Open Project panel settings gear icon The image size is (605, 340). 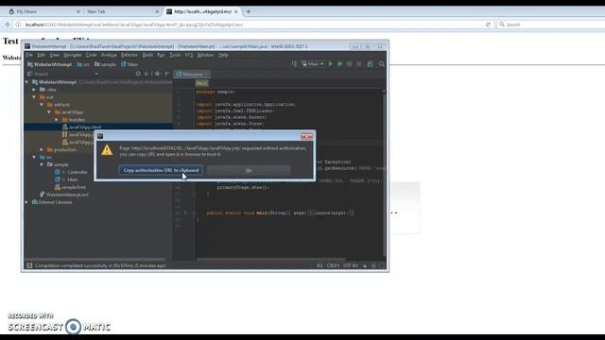(158, 74)
